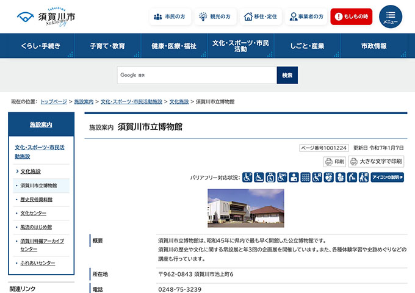The width and height of the screenshot is (415, 293).
Task: Click the Sukagawa City eye logo
Action: click(26, 17)
